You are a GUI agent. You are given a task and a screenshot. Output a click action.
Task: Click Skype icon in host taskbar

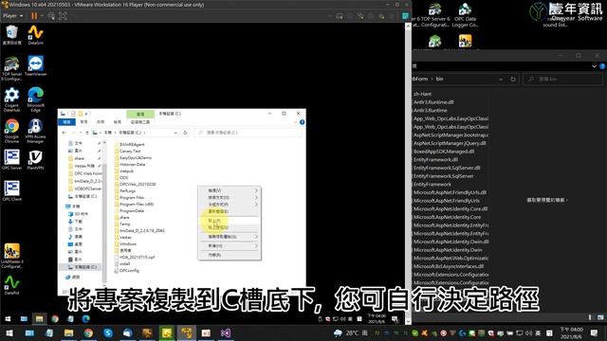[108, 332]
